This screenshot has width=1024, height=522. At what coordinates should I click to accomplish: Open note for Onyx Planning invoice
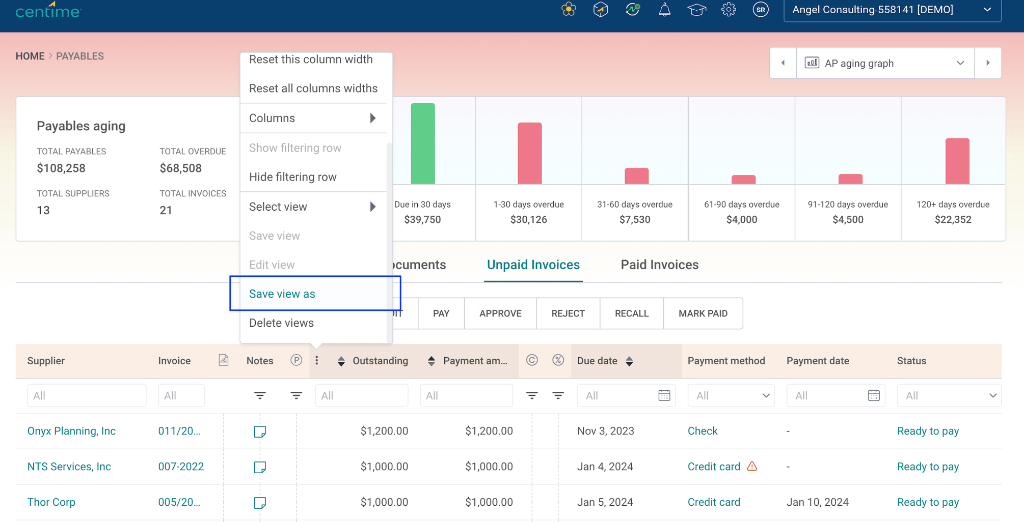(260, 431)
